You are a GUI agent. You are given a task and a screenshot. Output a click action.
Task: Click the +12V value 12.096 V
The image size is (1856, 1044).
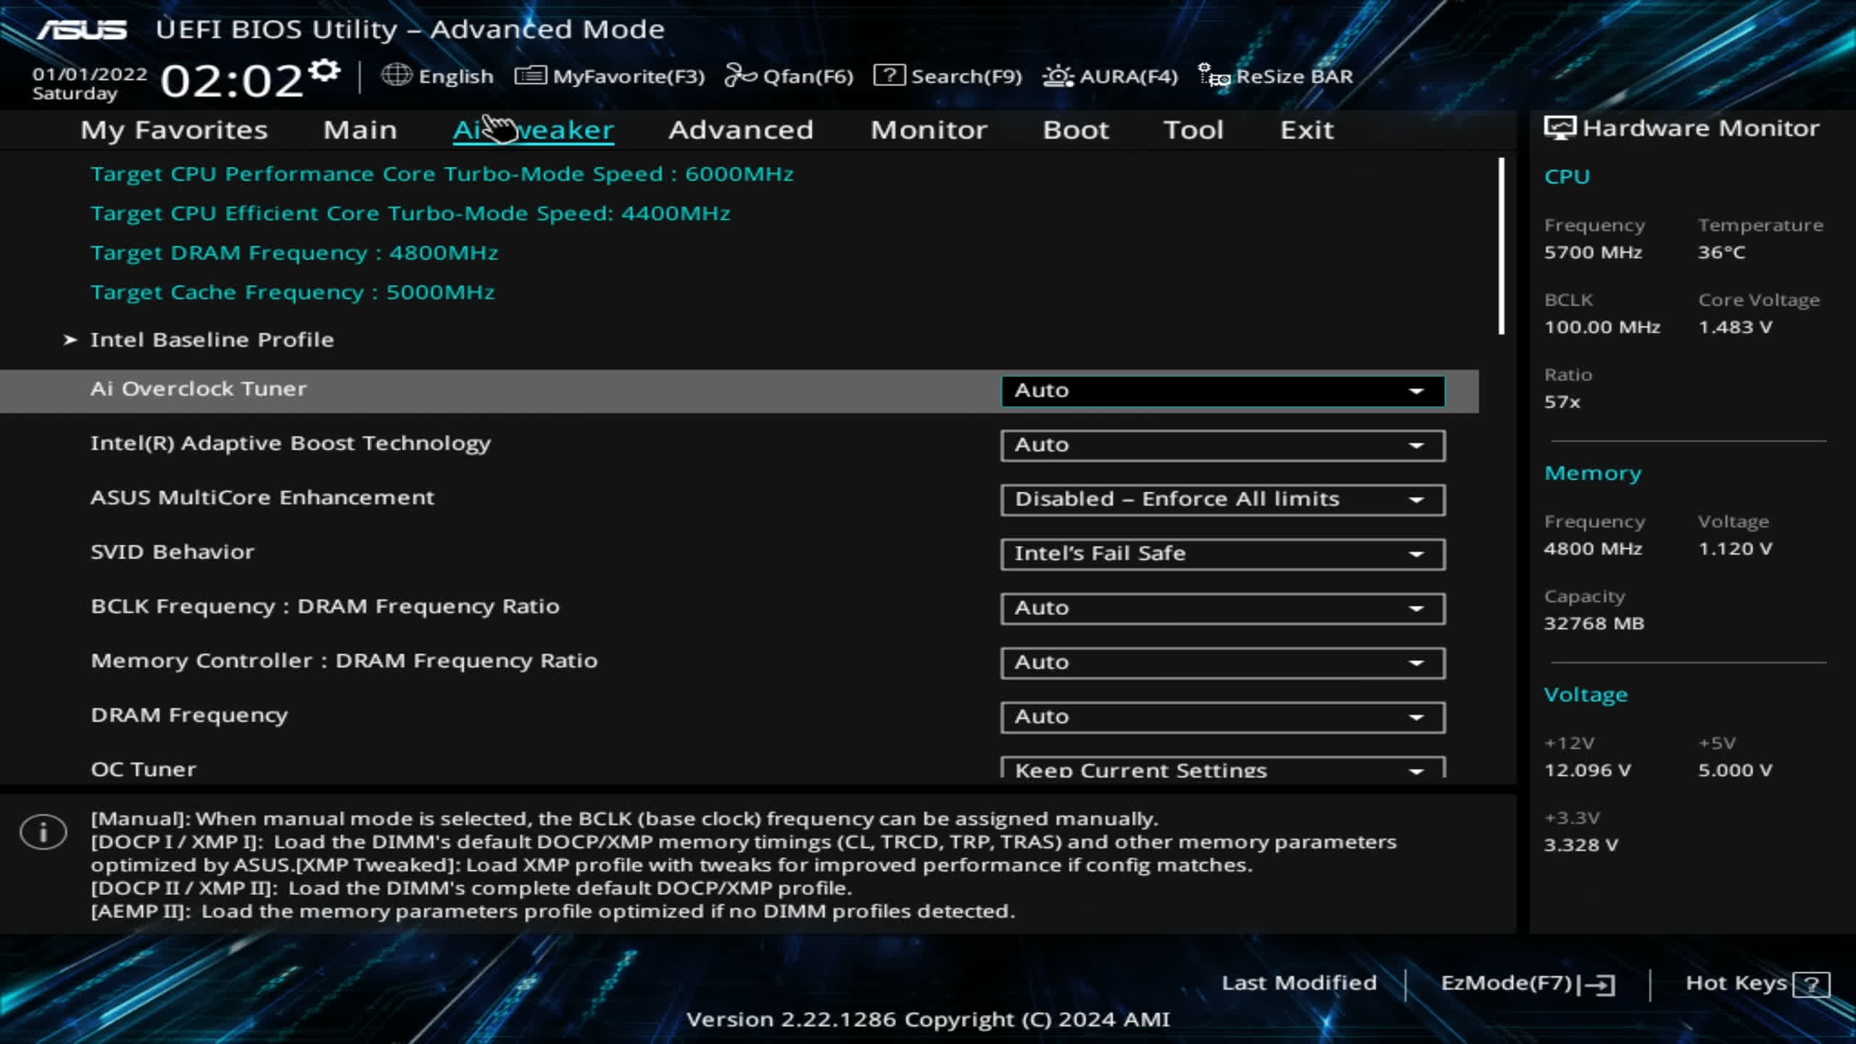(x=1588, y=770)
